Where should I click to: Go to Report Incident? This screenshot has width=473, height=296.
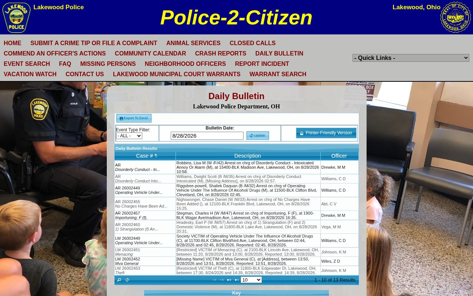coord(262,64)
